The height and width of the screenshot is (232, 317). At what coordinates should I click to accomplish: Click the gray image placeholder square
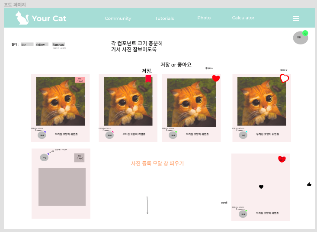click(62, 187)
